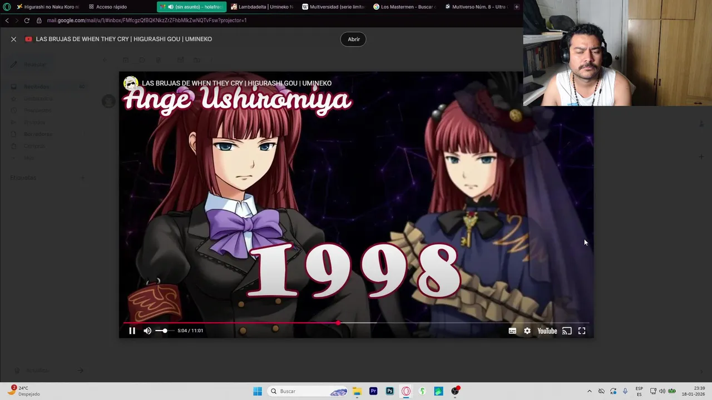Image resolution: width=712 pixels, height=400 pixels.
Task: Open Adobe Premiere Pro from the taskbar
Action: click(373, 391)
